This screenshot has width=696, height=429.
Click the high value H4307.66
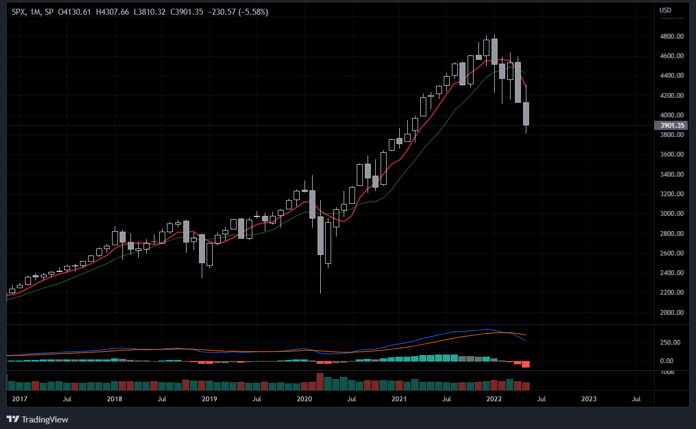[113, 11]
